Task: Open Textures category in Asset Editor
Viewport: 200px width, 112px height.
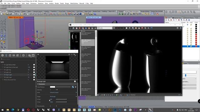Action: (17, 55)
